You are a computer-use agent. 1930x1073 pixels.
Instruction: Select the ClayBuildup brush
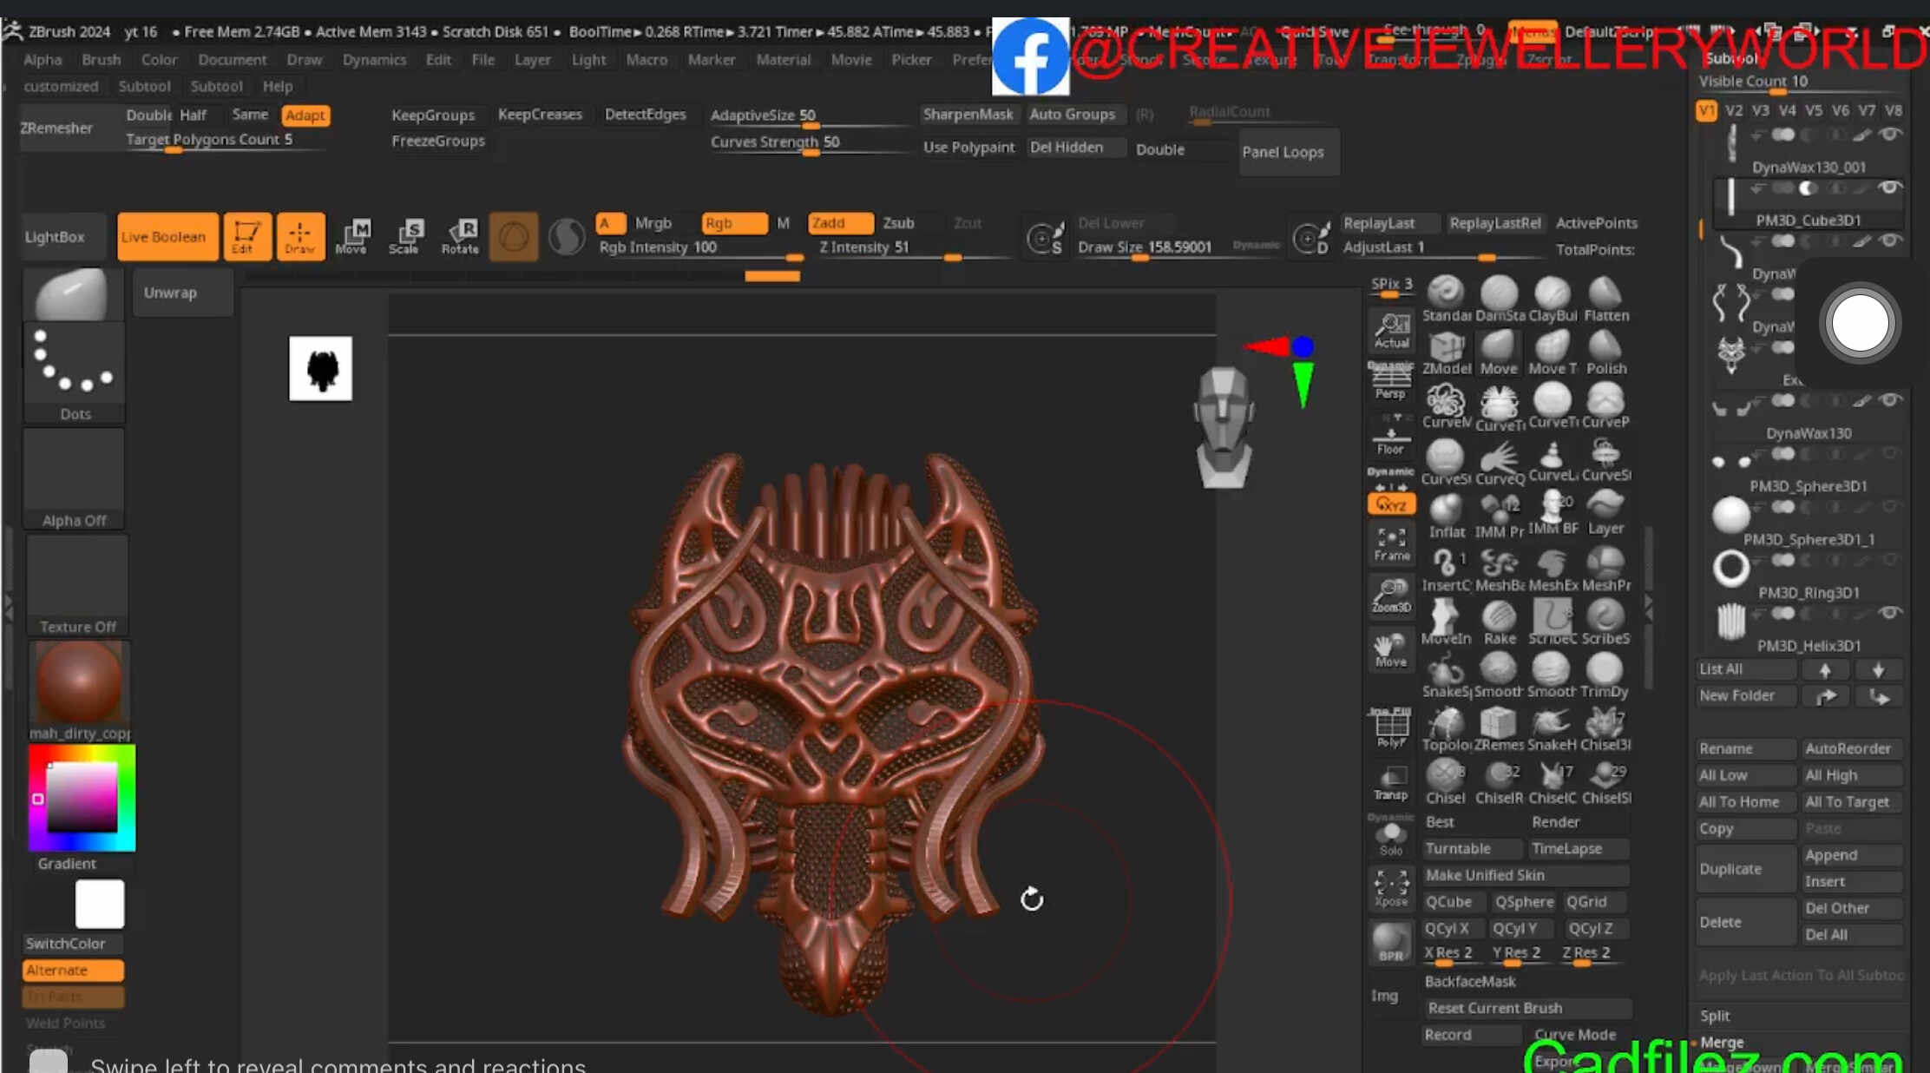pos(1553,293)
